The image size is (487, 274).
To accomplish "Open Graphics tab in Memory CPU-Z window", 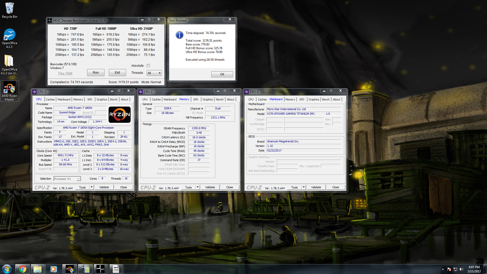I will pyautogui.click(x=208, y=99).
